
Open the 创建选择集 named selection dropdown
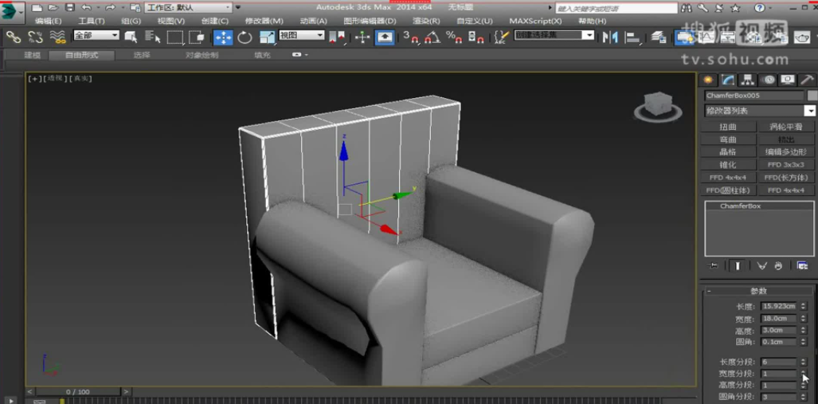(x=554, y=35)
